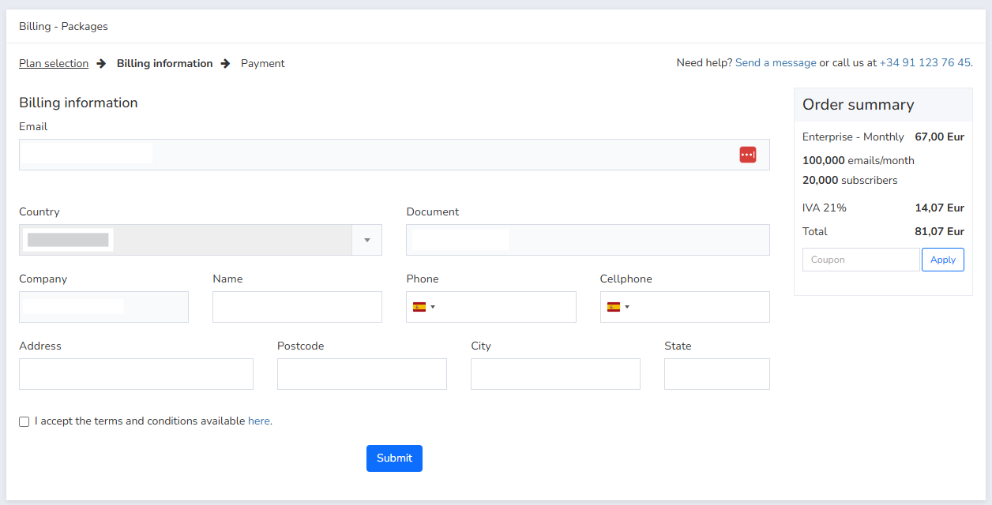The height and width of the screenshot is (505, 992).
Task: Click the 'Billing - Packages' page title
Action: click(x=63, y=26)
